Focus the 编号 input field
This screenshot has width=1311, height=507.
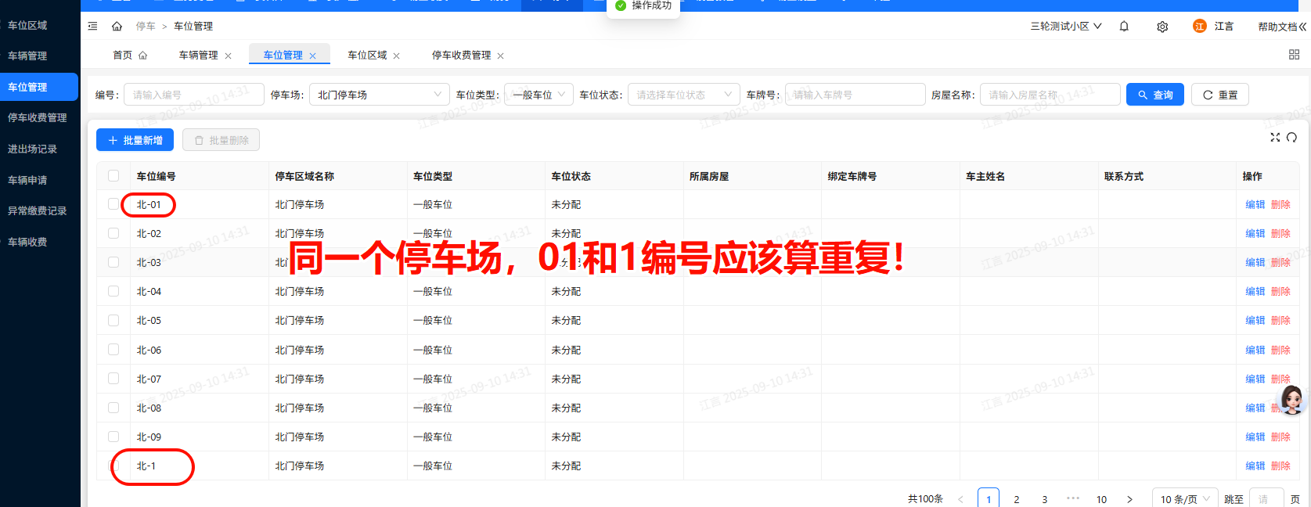193,95
